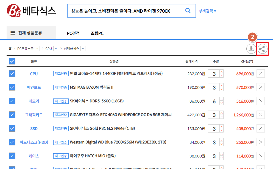Open the CPU breadcrumb dropdown
The height and width of the screenshot is (169, 273).
[x=56, y=49]
